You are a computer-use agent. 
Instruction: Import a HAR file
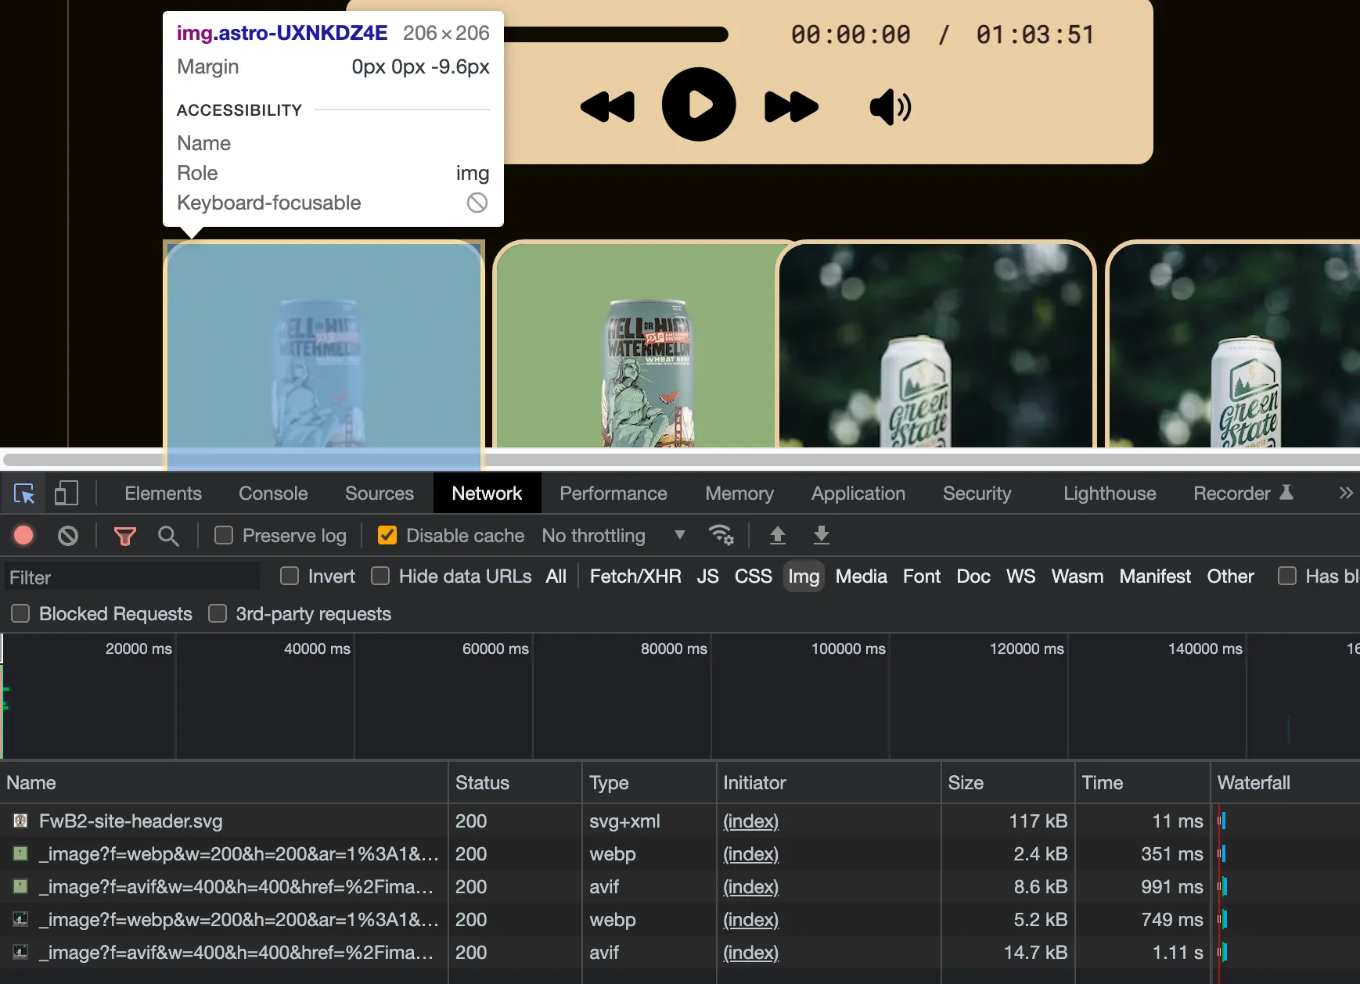click(x=778, y=535)
